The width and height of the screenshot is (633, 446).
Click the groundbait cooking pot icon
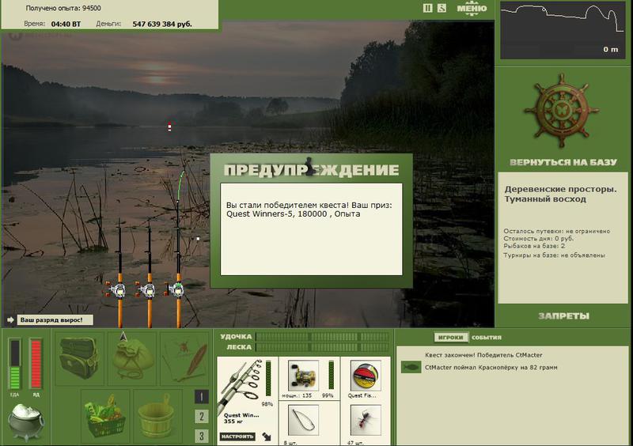pyautogui.click(x=26, y=422)
